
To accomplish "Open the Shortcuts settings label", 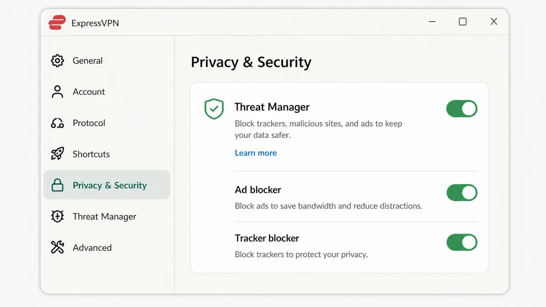I will 91,154.
